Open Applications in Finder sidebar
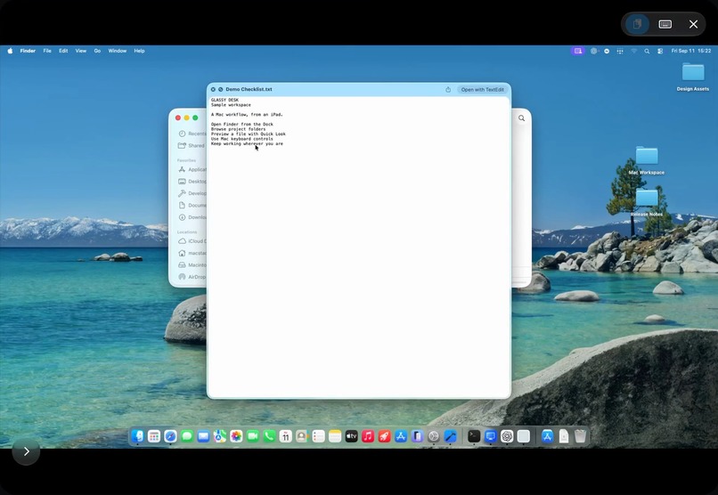This screenshot has width=718, height=495. point(192,169)
